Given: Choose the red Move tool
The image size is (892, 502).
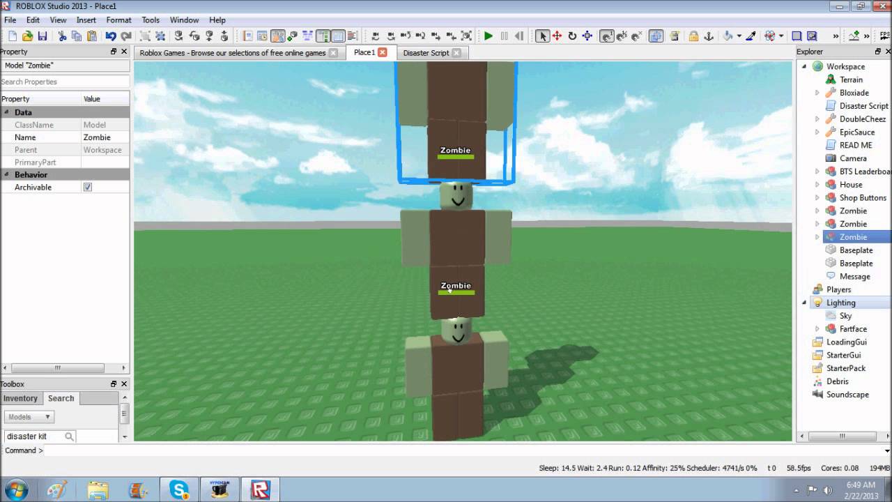Looking at the screenshot, I should (x=557, y=36).
